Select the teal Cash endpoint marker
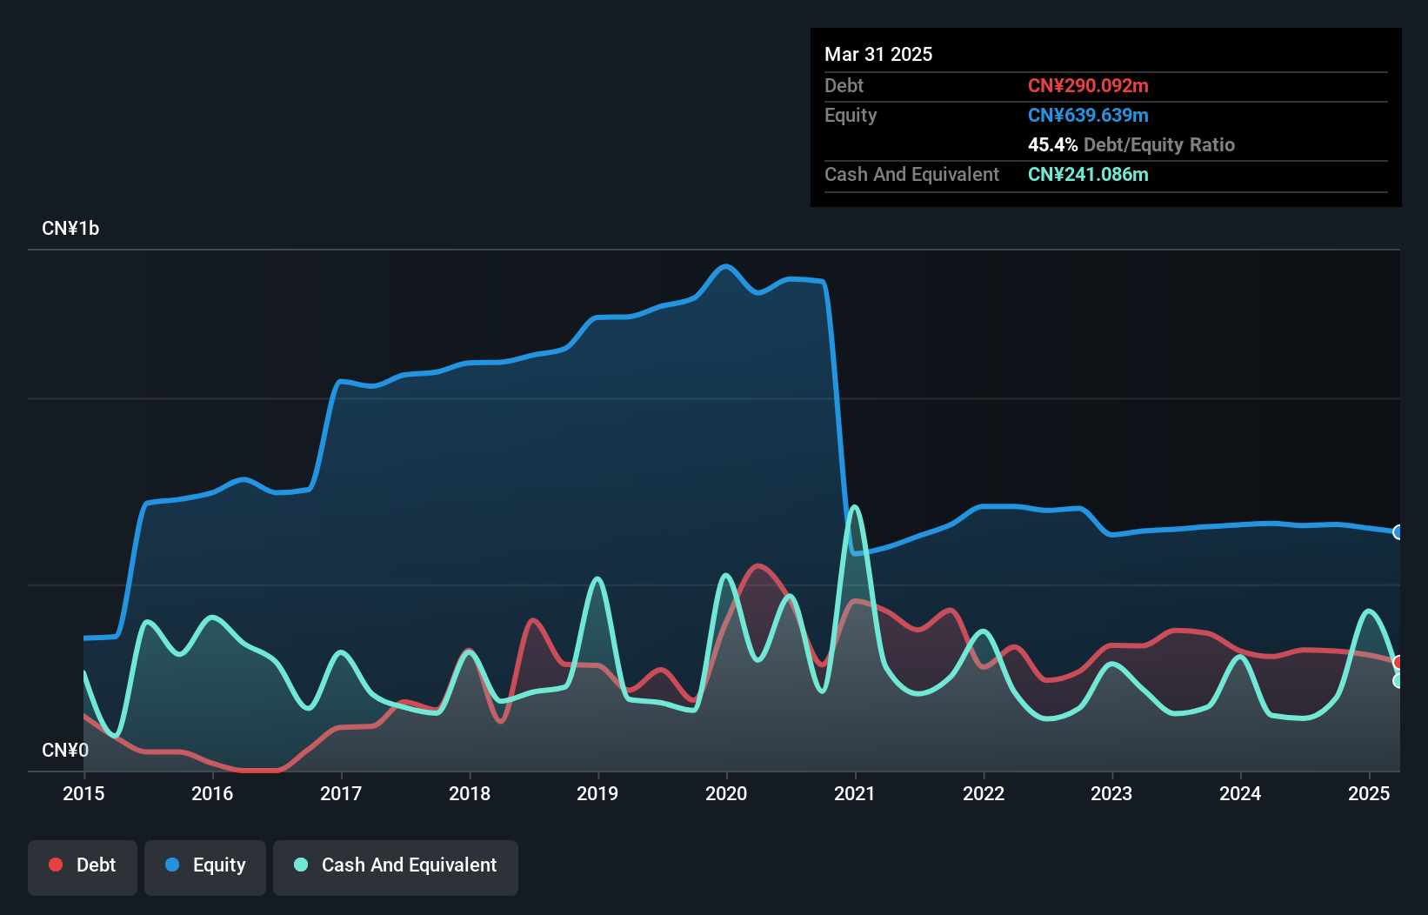The width and height of the screenshot is (1428, 915). tap(1398, 681)
